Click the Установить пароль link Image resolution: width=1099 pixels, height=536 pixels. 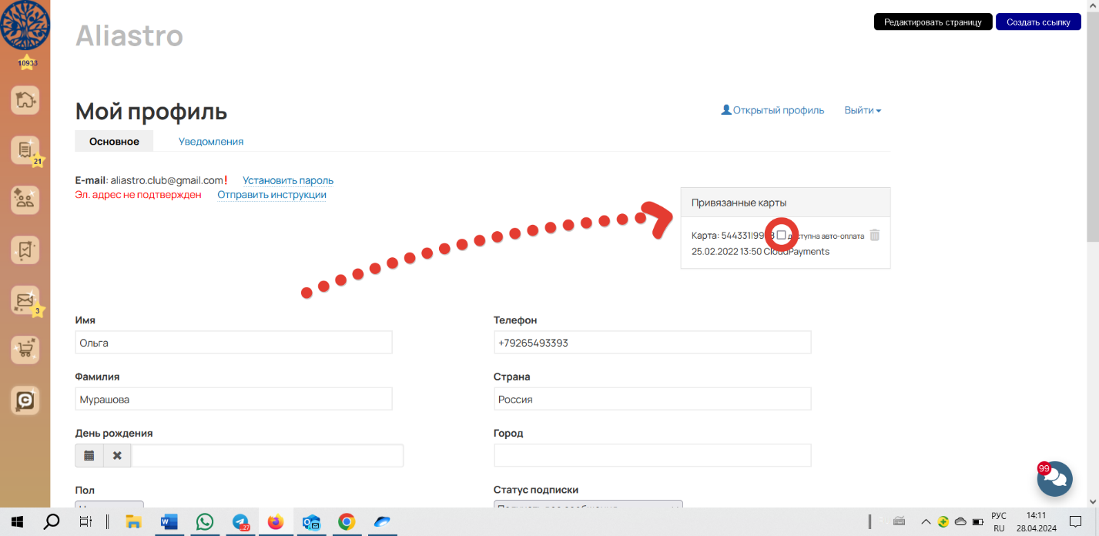coord(288,180)
